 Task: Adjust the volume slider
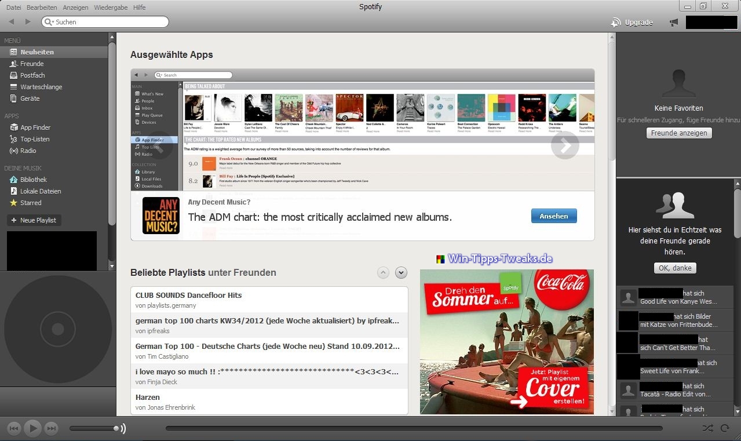tap(94, 429)
